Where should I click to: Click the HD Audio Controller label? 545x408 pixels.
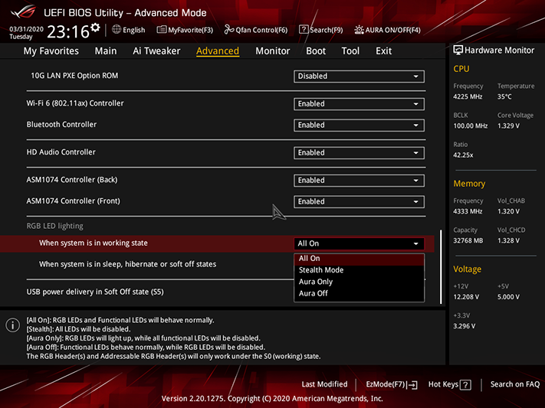pos(61,152)
